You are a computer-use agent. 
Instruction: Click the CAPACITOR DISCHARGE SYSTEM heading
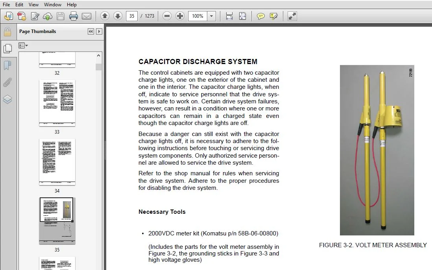click(198, 61)
